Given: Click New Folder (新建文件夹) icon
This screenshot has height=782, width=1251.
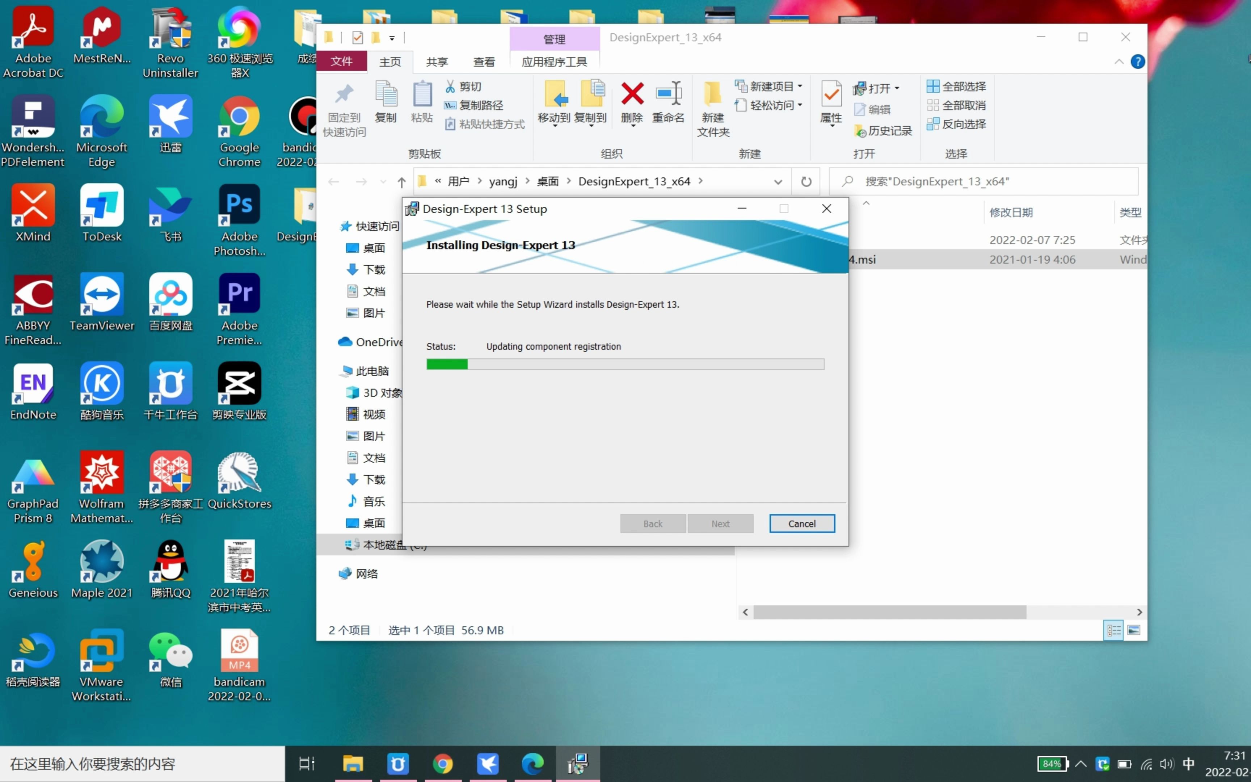Looking at the screenshot, I should [713, 95].
